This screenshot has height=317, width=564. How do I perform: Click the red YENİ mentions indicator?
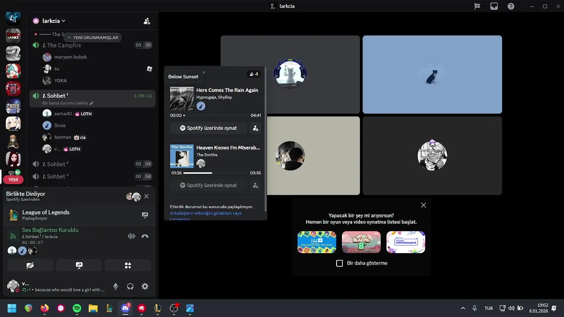coord(13,180)
